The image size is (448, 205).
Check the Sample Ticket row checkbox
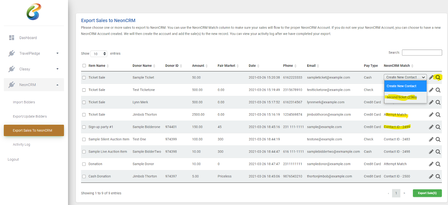[x=84, y=78]
